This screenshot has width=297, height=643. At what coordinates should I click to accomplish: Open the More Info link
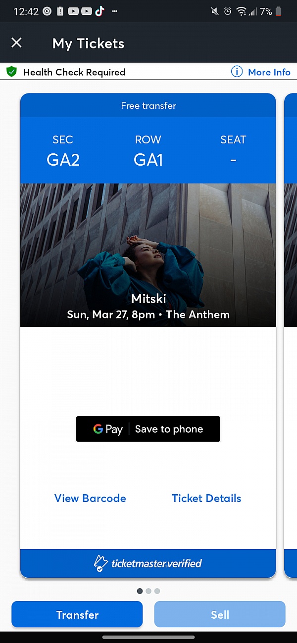pyautogui.click(x=269, y=72)
